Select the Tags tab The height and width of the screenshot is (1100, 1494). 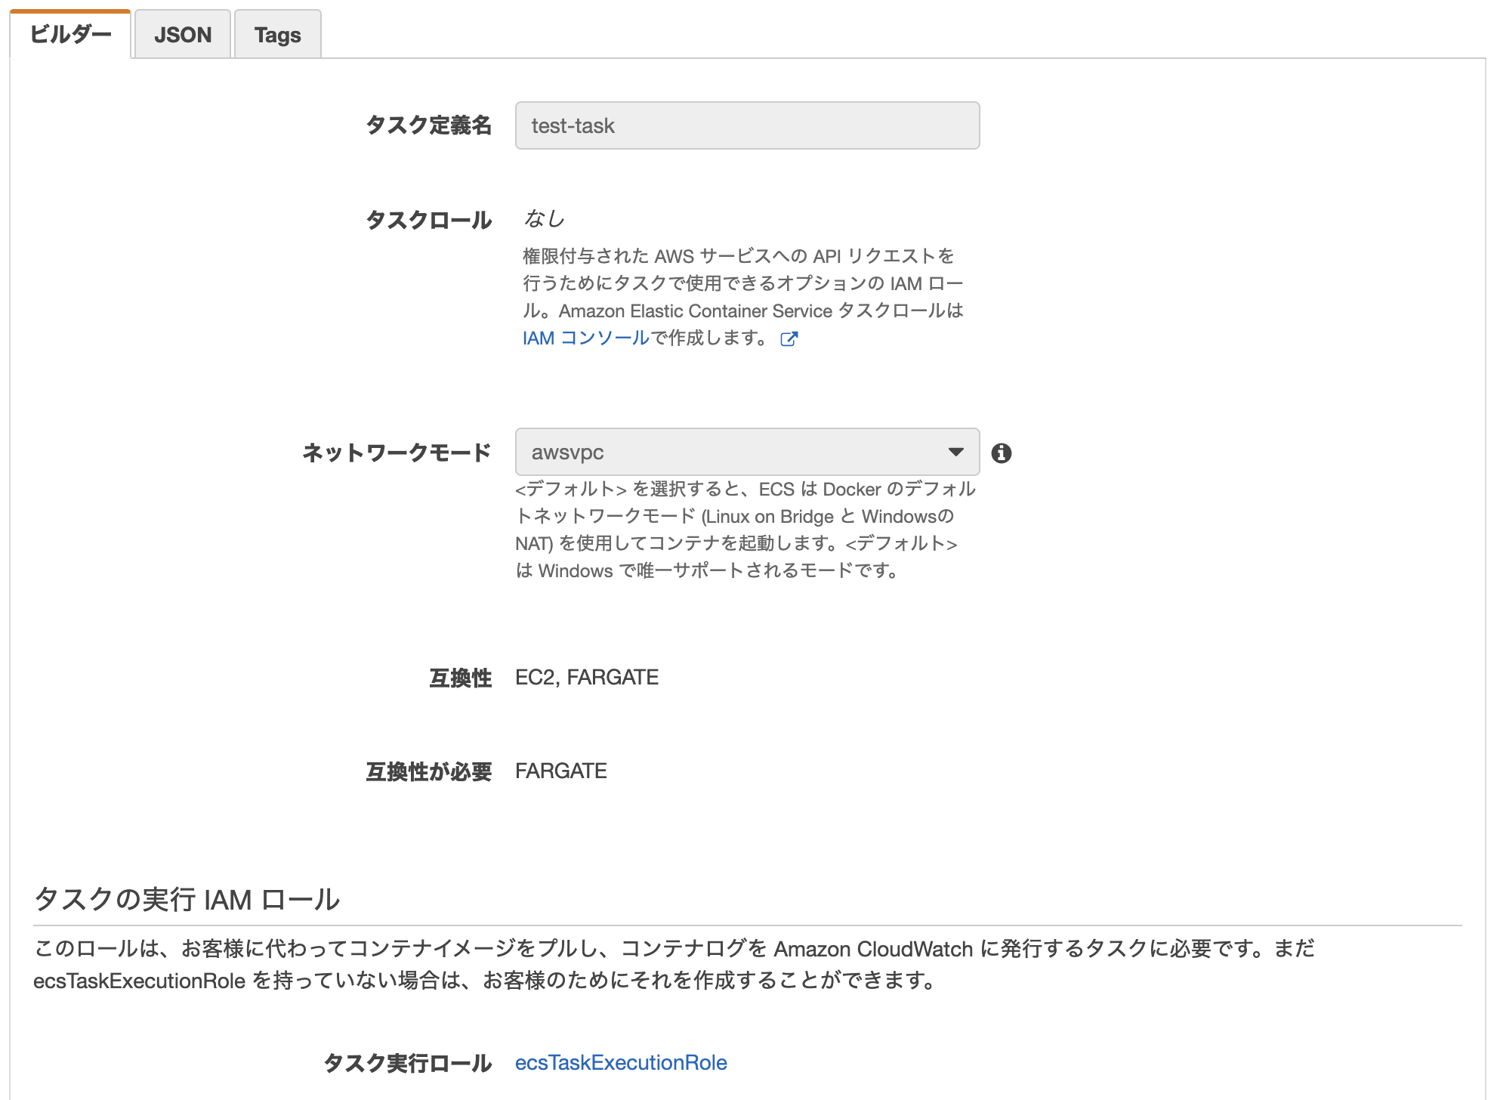(277, 35)
